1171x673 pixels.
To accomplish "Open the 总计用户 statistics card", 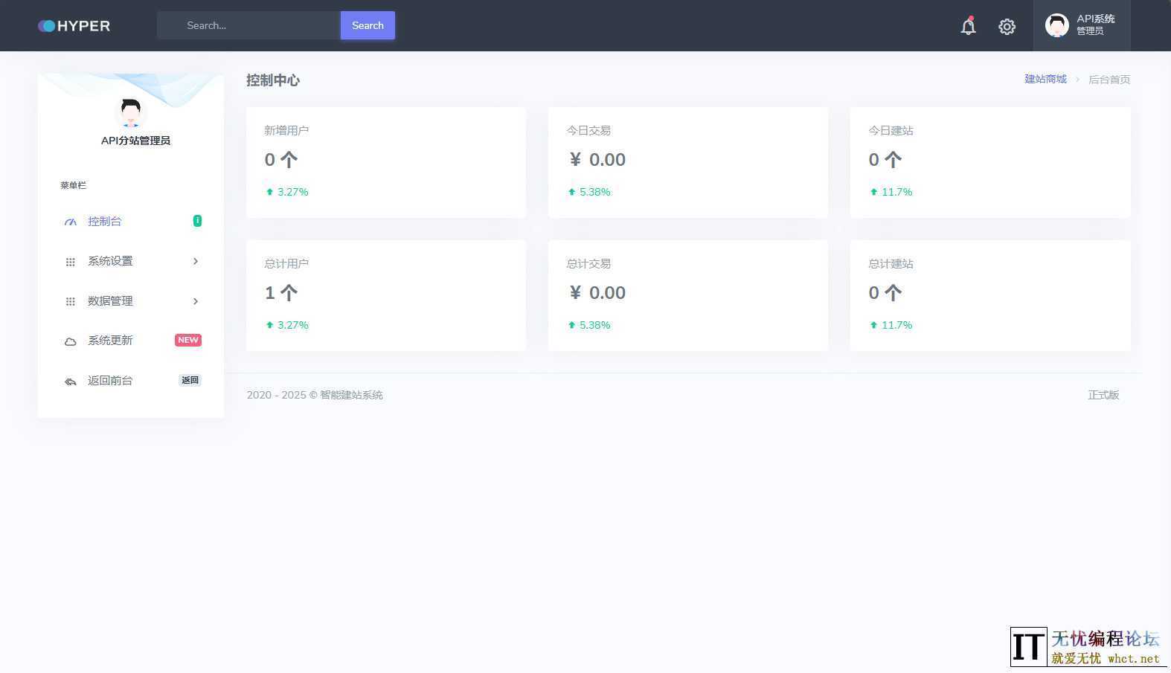I will pyautogui.click(x=385, y=294).
